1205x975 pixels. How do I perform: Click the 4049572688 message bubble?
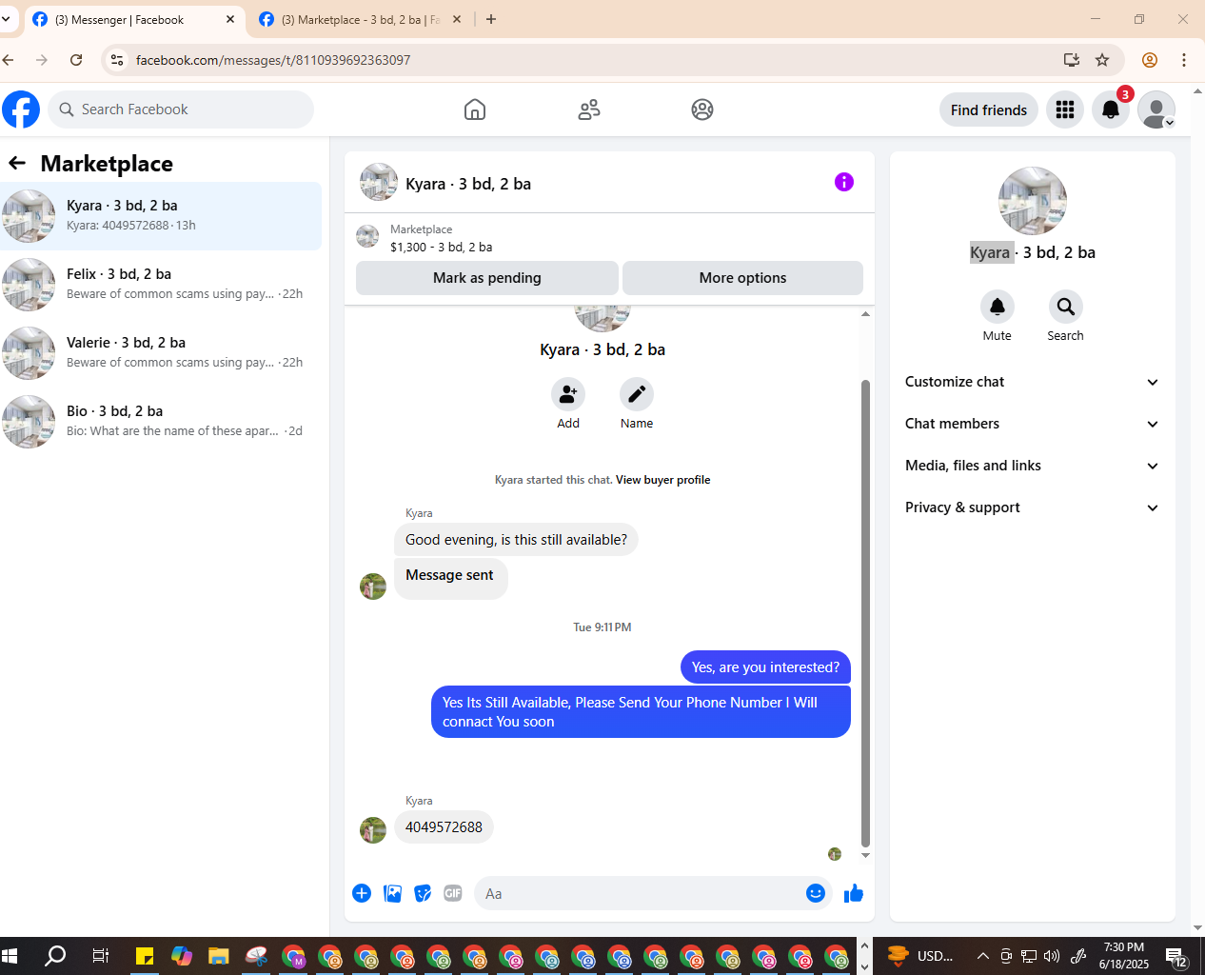point(444,827)
